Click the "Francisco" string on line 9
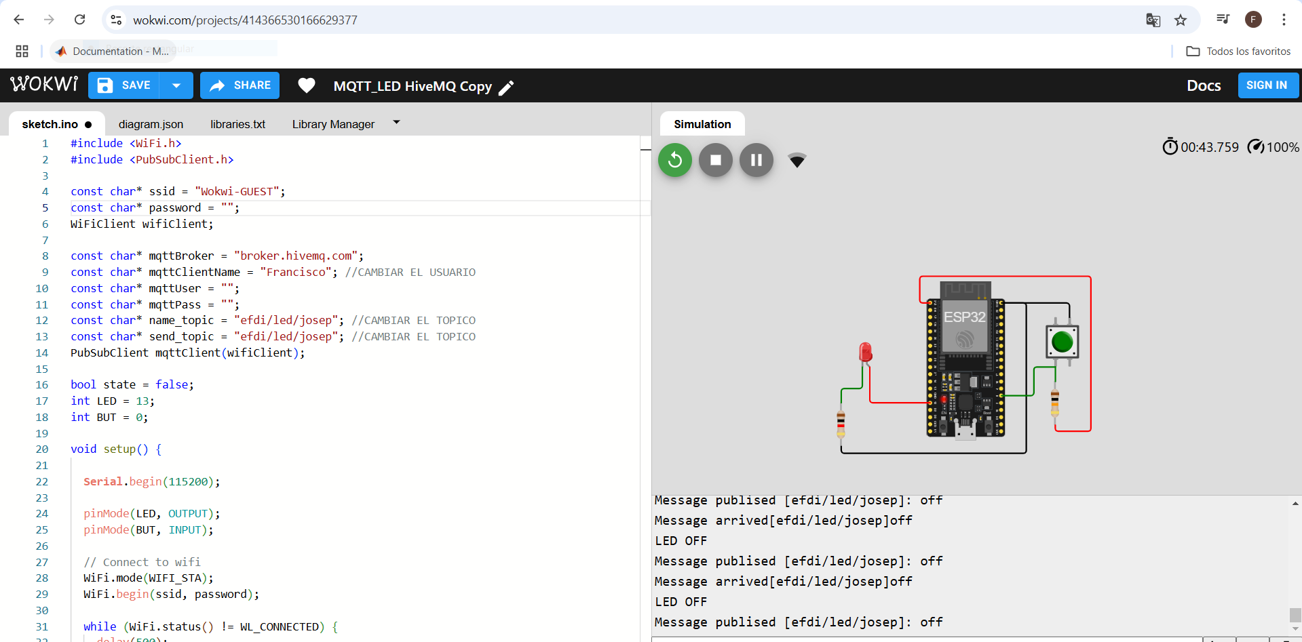1302x642 pixels. (x=296, y=272)
